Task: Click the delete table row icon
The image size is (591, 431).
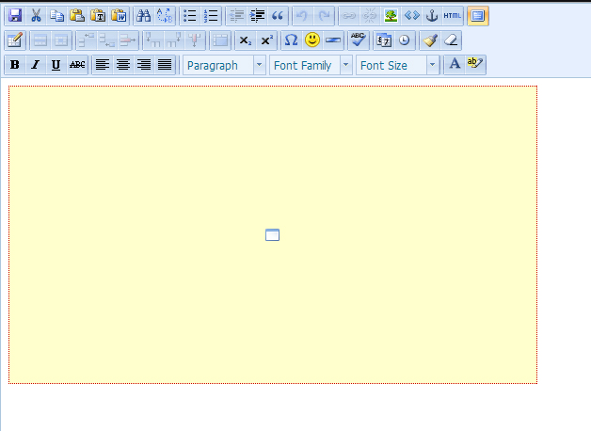Action: pyautogui.click(x=128, y=40)
